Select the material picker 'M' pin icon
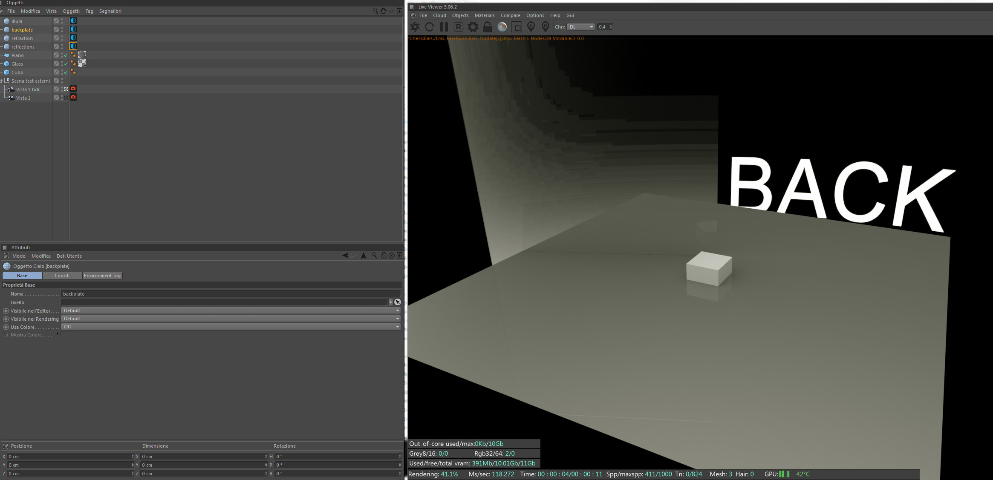The width and height of the screenshot is (993, 480). click(x=546, y=27)
